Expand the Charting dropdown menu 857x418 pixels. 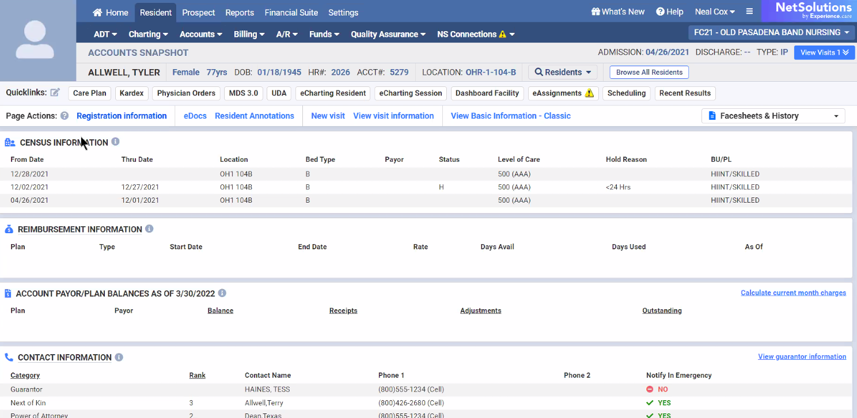(x=148, y=34)
